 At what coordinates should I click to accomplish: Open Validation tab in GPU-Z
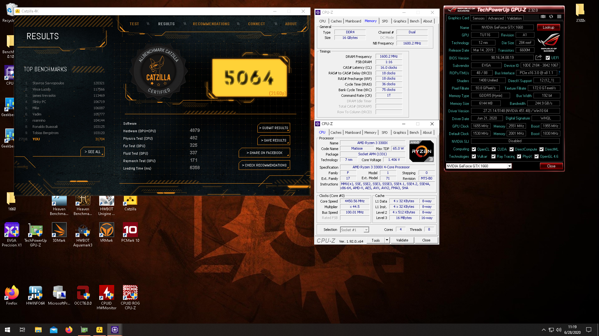coord(514,18)
